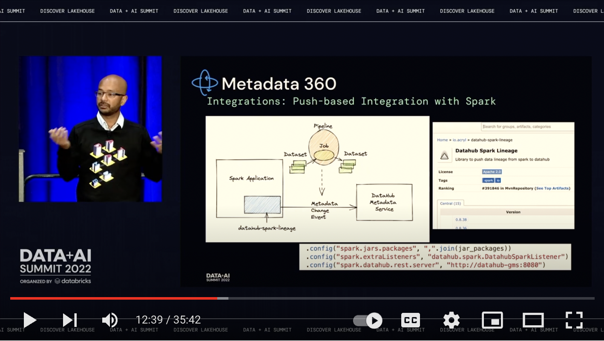604x341 pixels.
Task: Toggle the autoplay switch
Action: pos(368,321)
